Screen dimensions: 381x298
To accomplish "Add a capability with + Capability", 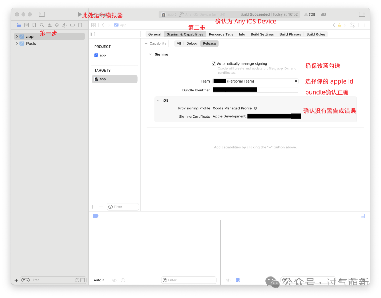I will pyautogui.click(x=156, y=43).
